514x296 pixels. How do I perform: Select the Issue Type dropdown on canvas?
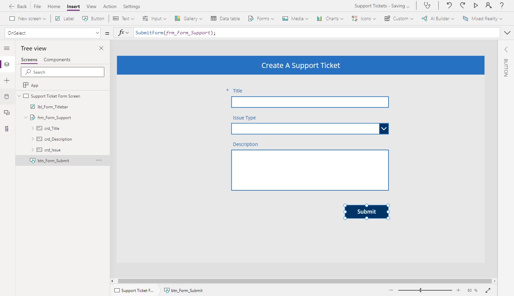tap(309, 128)
